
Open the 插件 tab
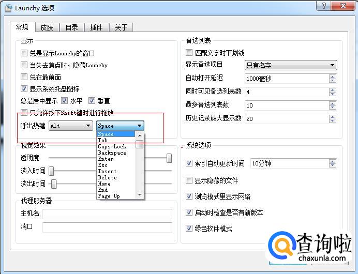(x=96, y=27)
